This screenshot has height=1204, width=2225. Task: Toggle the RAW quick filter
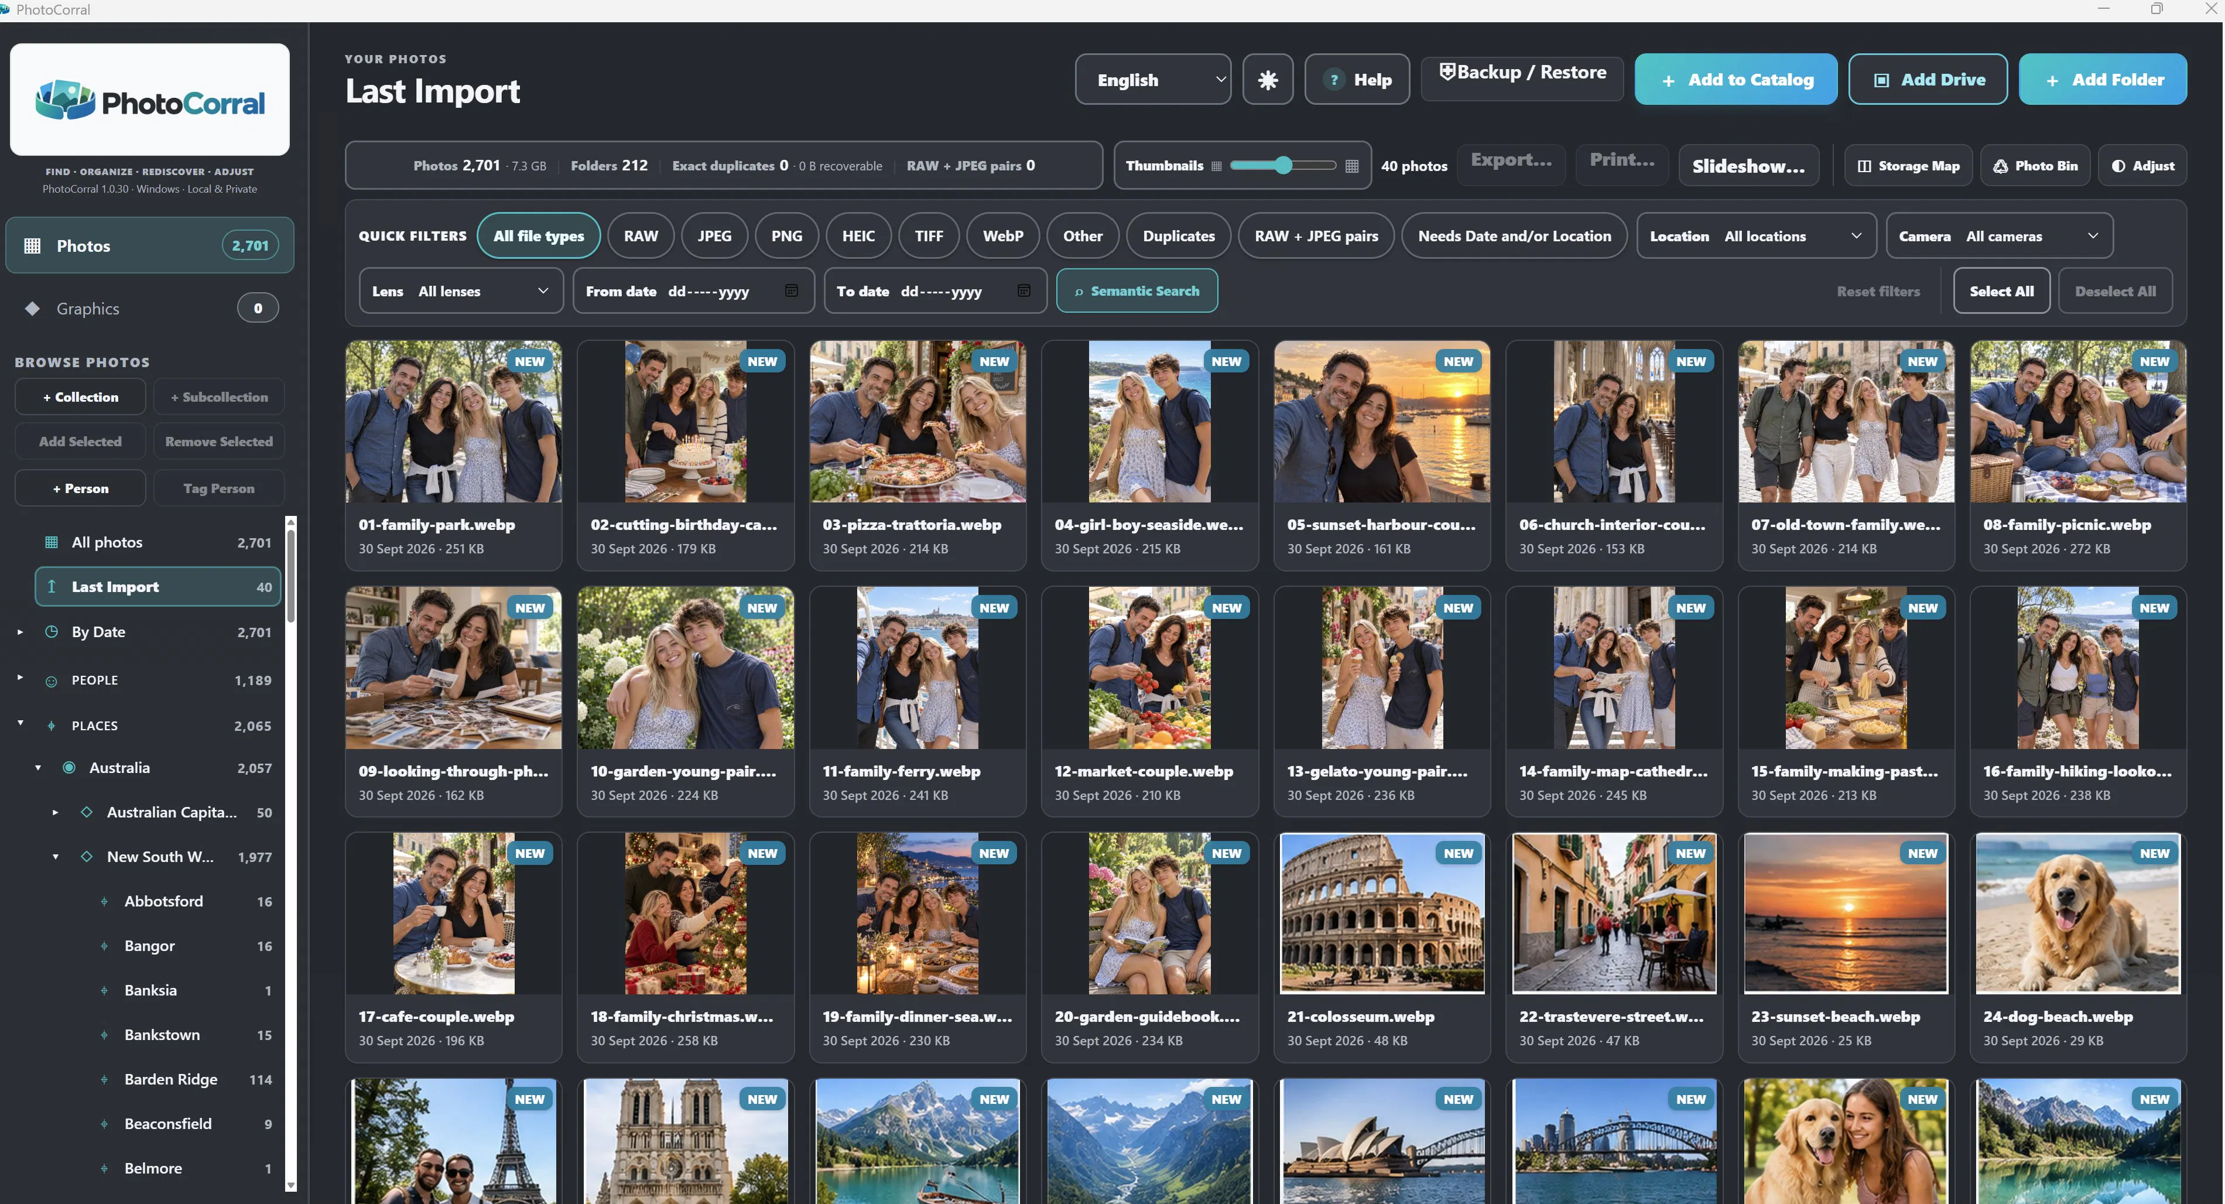(x=641, y=236)
